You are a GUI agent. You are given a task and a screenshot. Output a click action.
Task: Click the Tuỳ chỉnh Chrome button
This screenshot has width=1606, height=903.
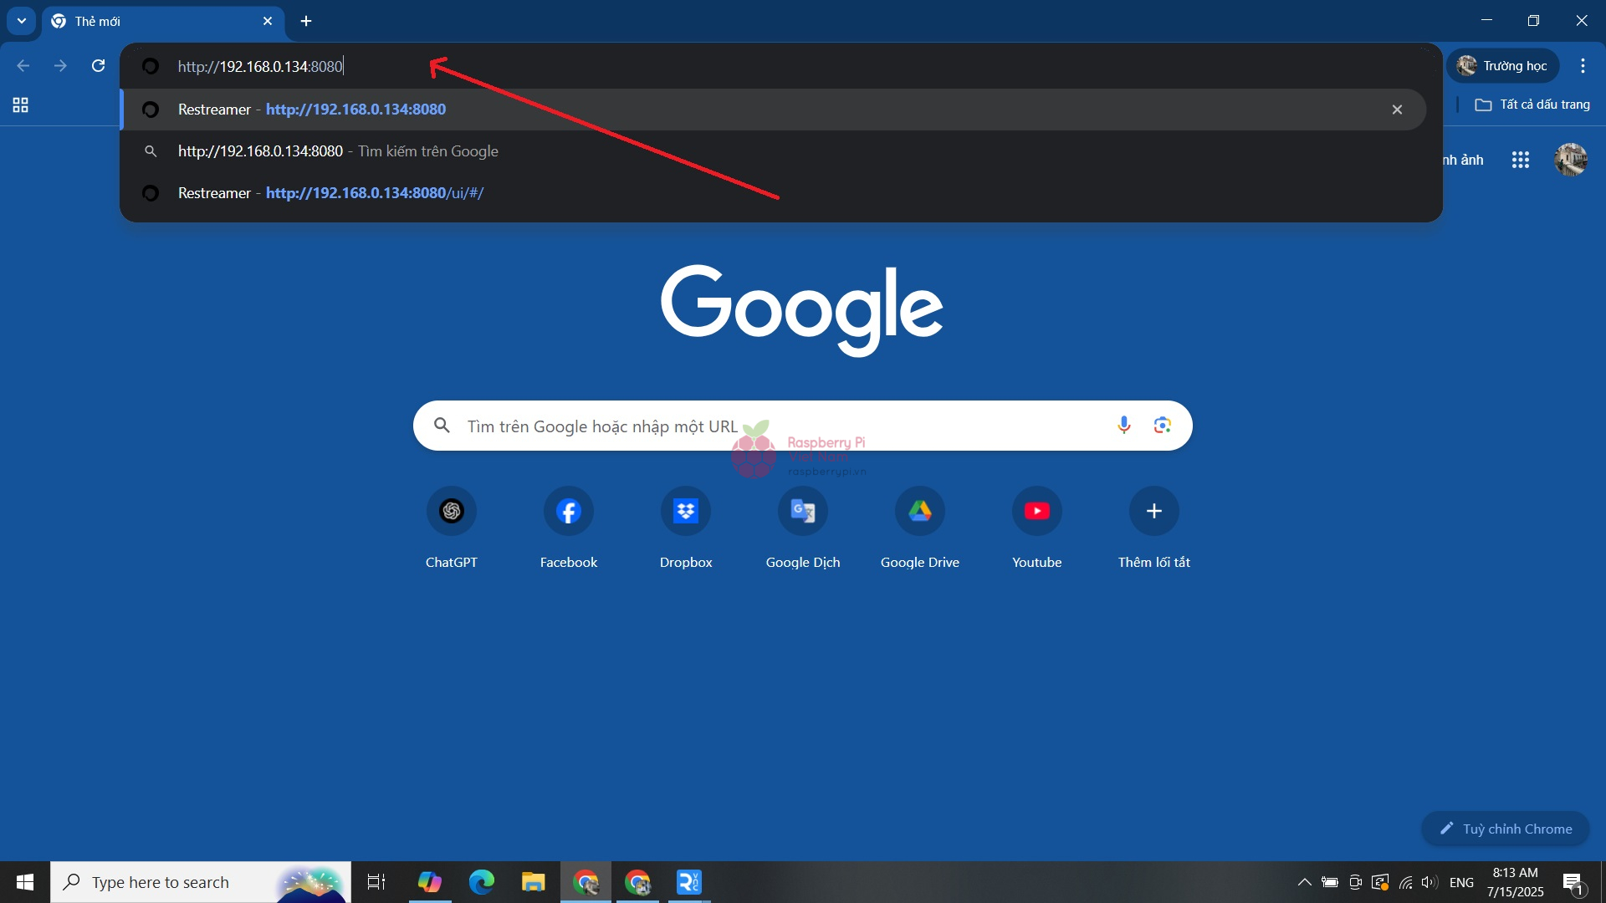click(1505, 829)
